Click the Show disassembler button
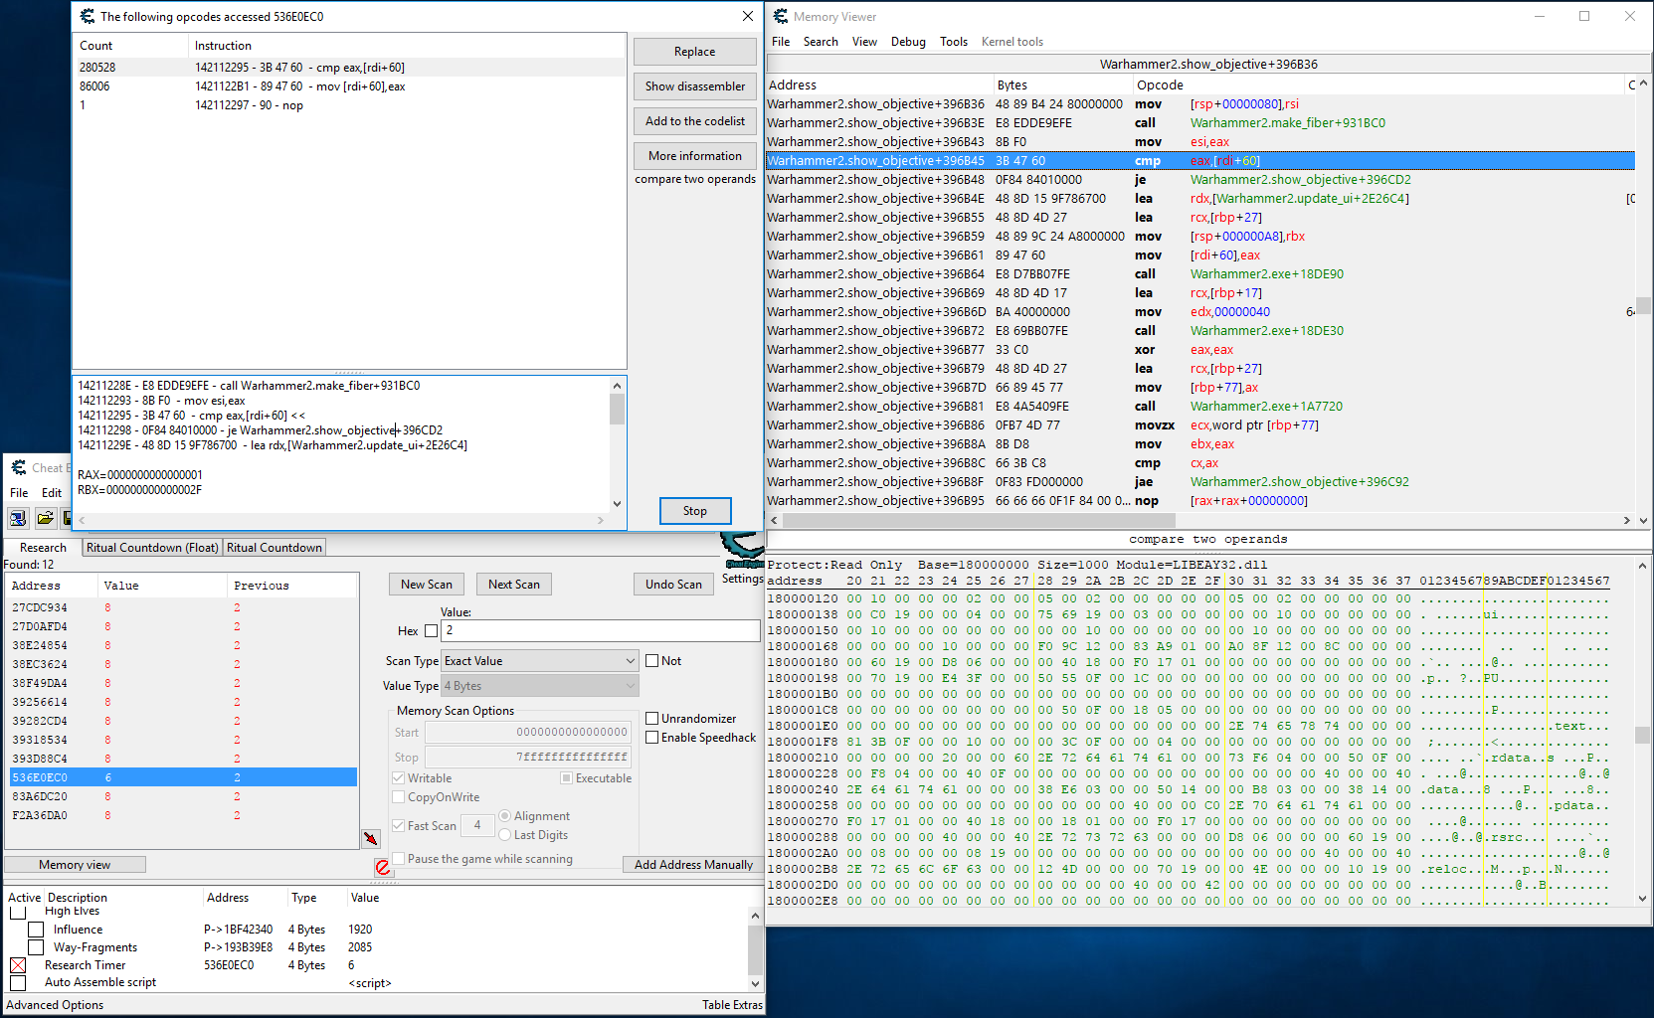 [694, 86]
